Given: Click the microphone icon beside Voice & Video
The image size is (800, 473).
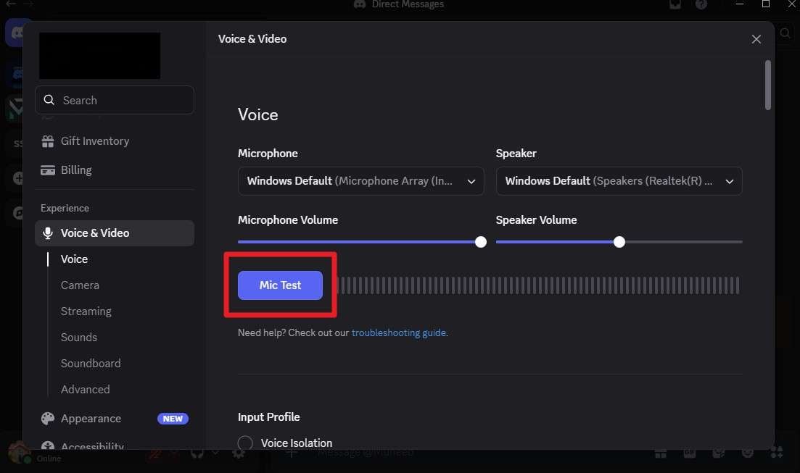Looking at the screenshot, I should tap(48, 233).
